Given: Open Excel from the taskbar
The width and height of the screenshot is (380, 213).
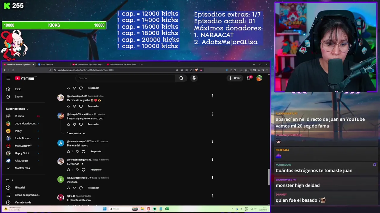Looking at the screenshot, I should tap(167, 209).
